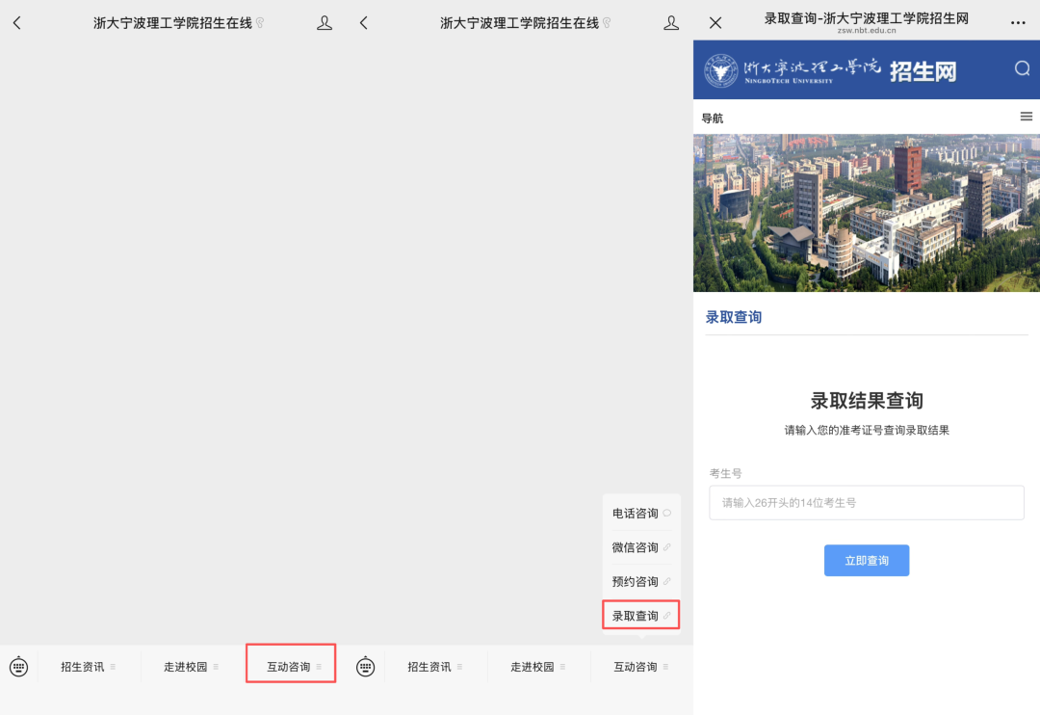Click the 考生号 field label
The height and width of the screenshot is (715, 1040).
[726, 473]
